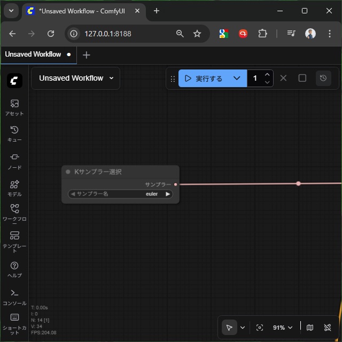Open the テンプレート (Templates) browser
The image size is (342, 342).
tap(14, 240)
